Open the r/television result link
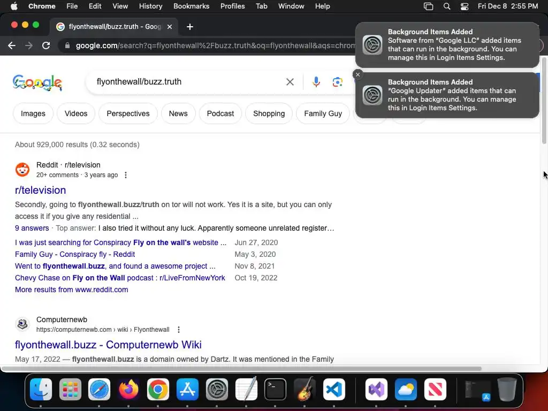This screenshot has height=411, width=548. [x=40, y=190]
